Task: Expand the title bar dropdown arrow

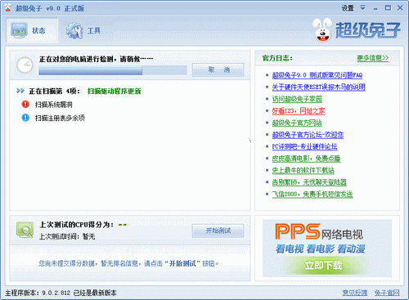Action: [x=363, y=7]
